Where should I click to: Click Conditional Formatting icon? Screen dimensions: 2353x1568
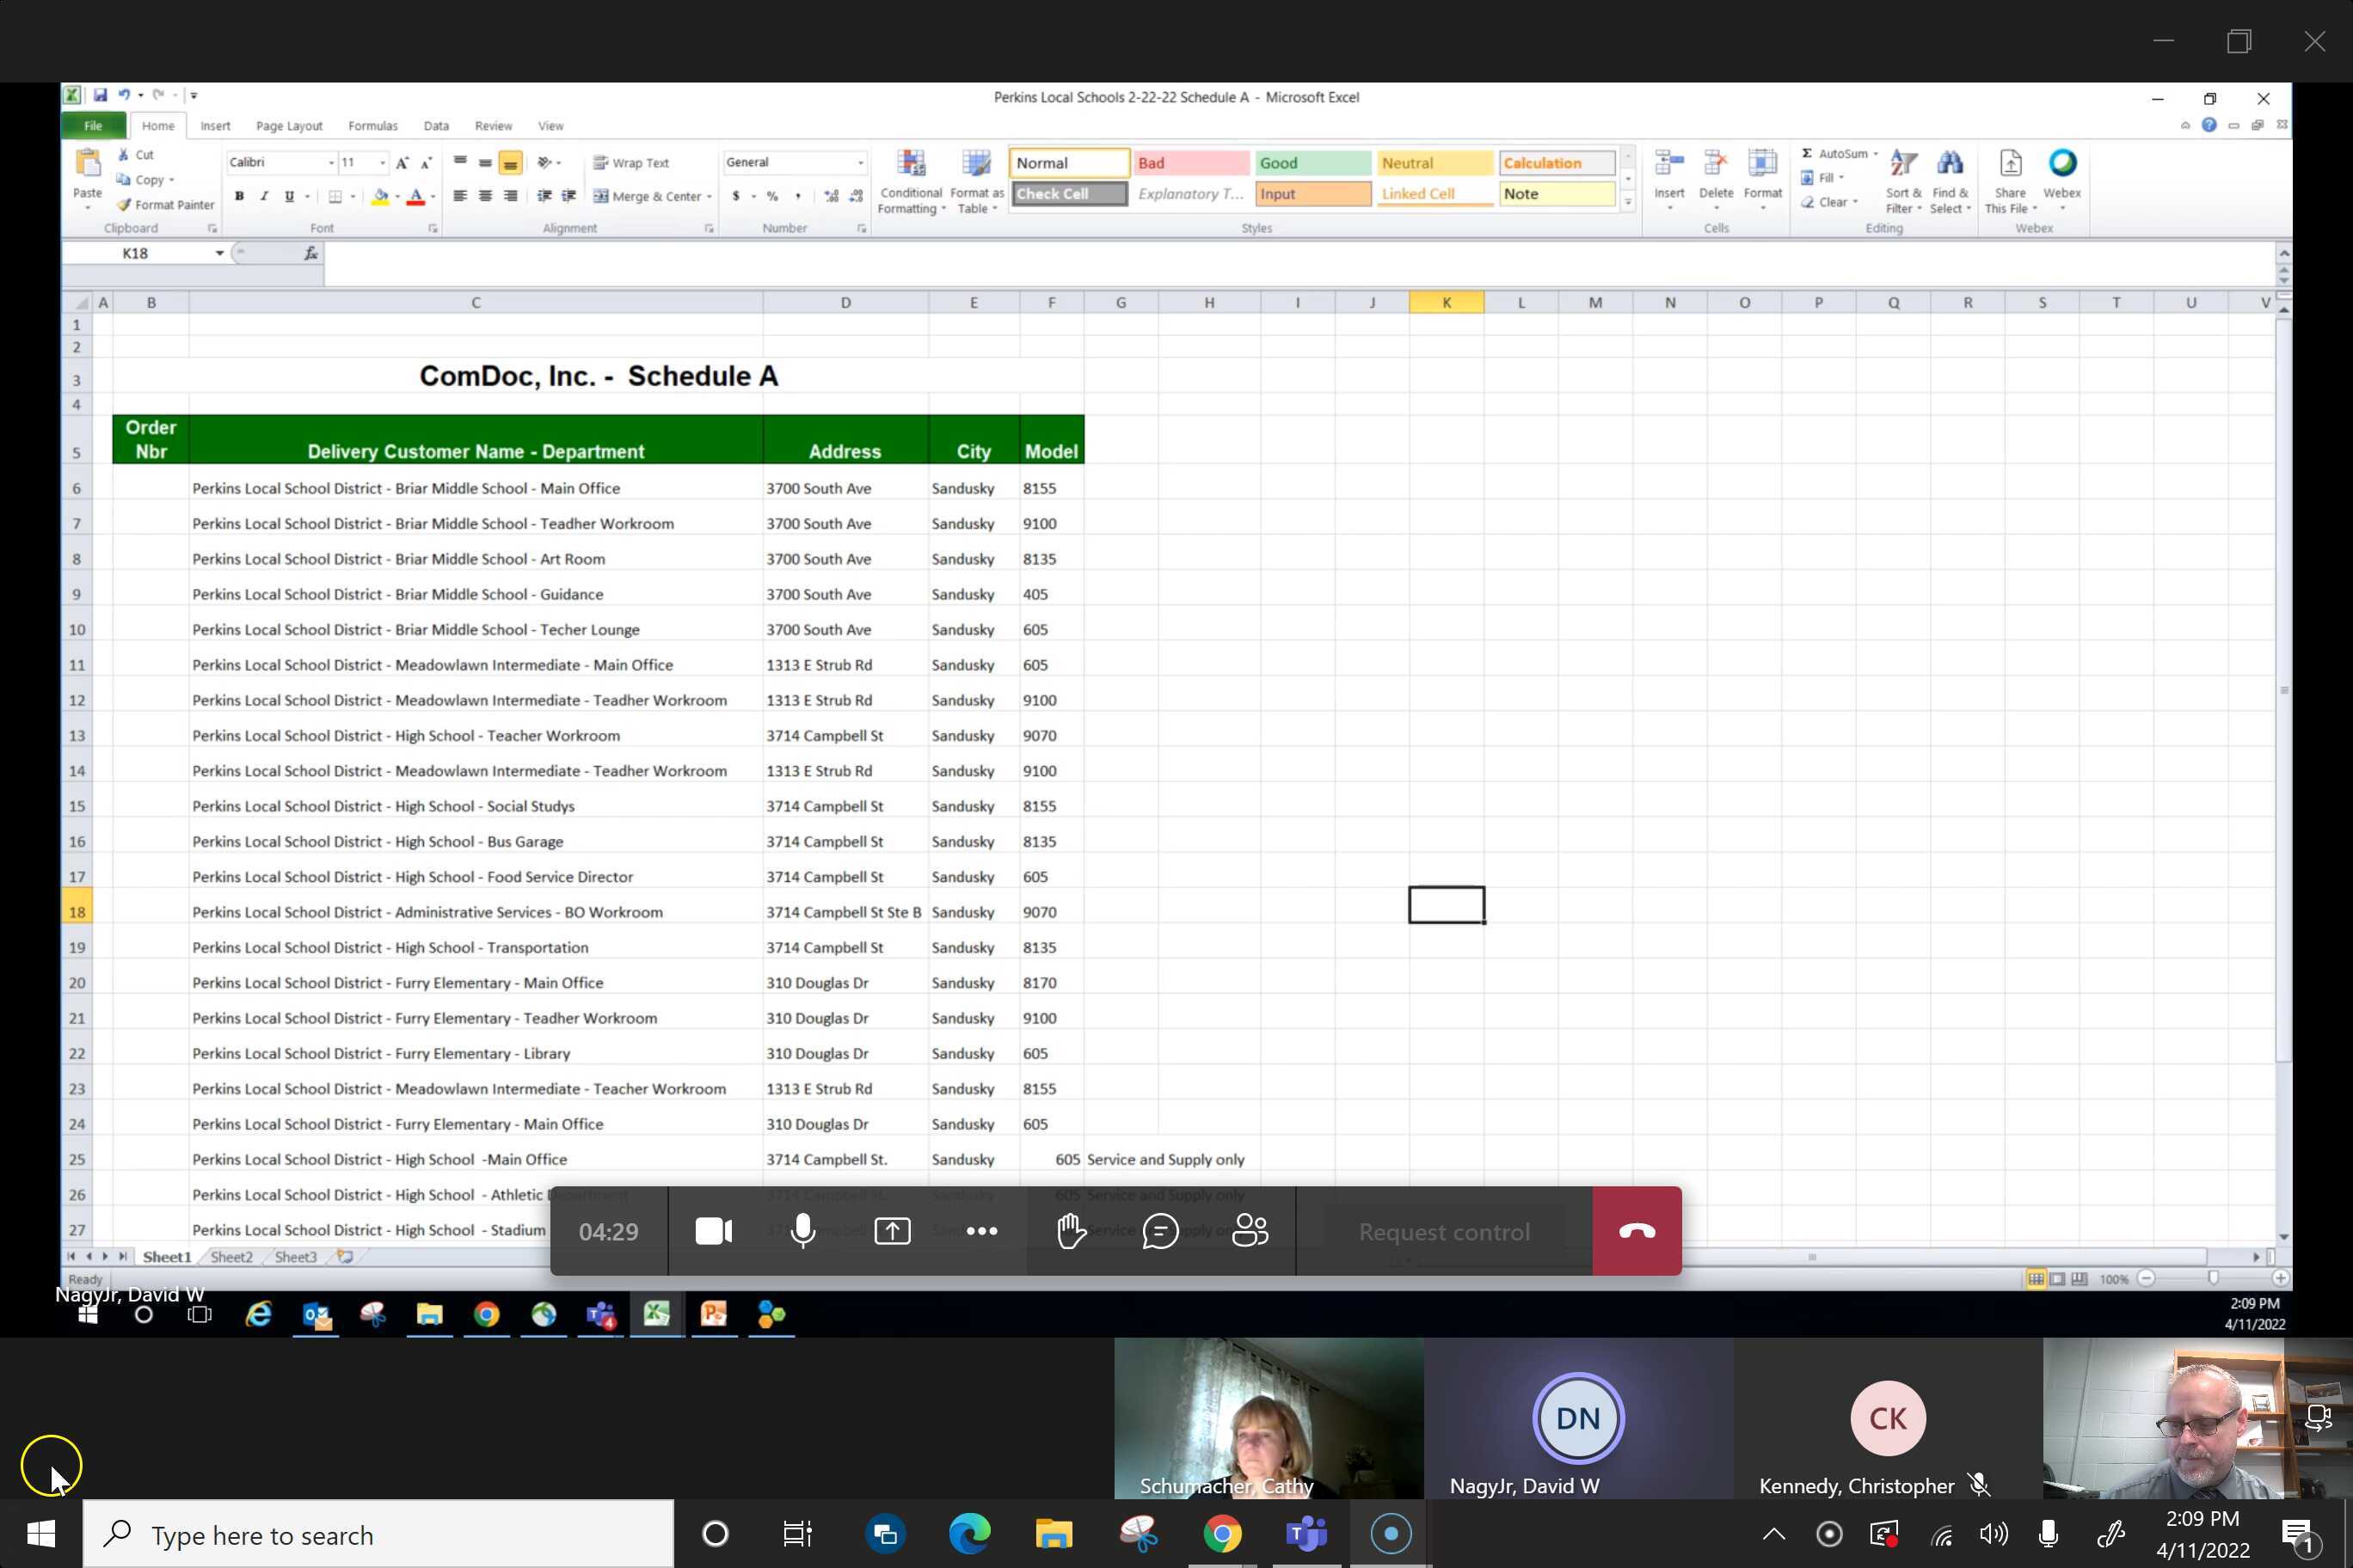pos(911,180)
